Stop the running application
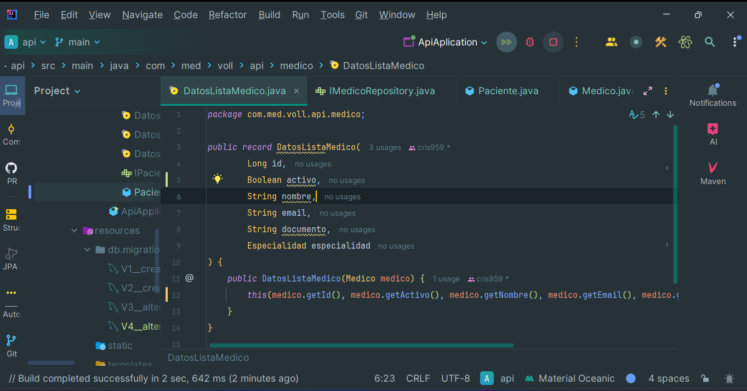 tap(553, 42)
